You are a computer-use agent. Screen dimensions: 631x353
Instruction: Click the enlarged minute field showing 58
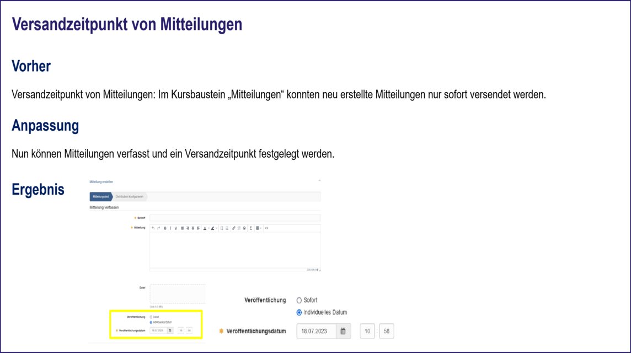point(386,331)
